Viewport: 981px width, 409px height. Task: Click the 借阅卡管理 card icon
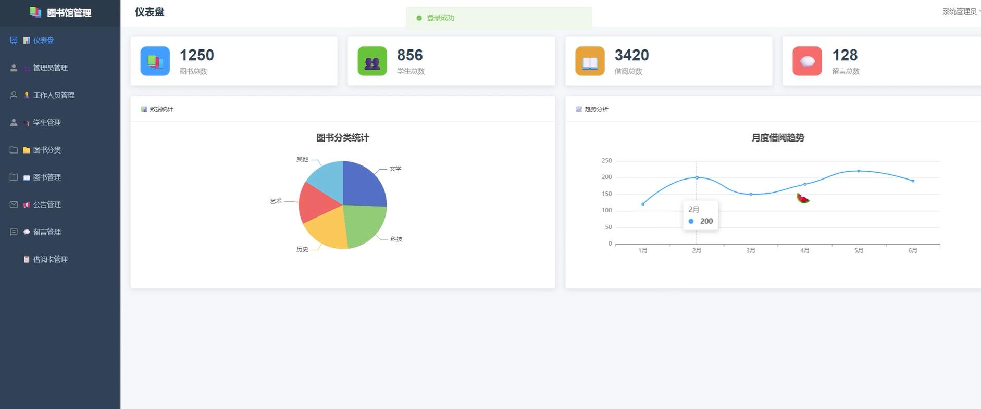pos(27,259)
